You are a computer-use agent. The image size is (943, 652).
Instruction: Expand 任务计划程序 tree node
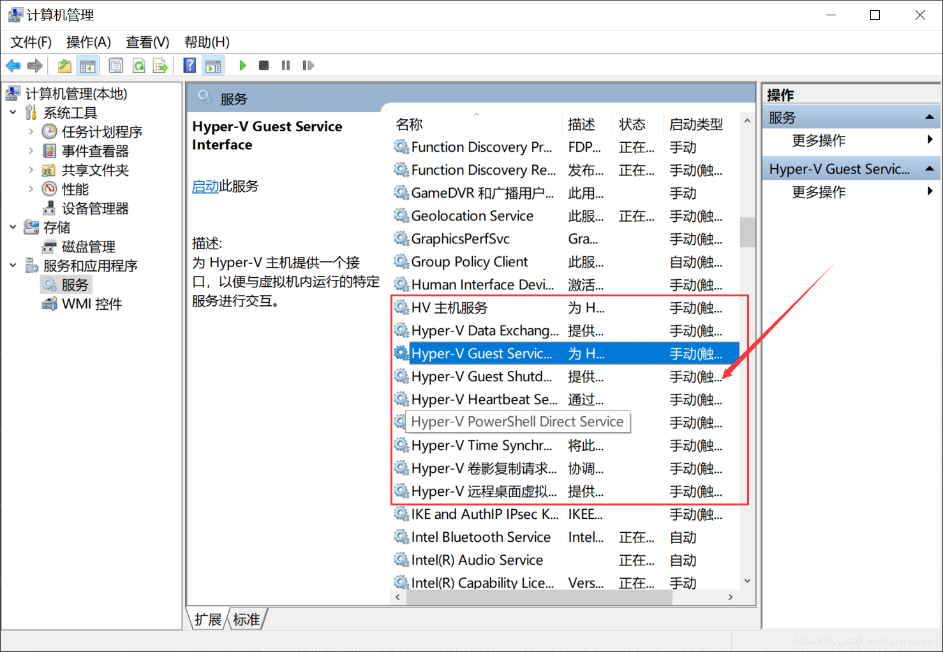tap(31, 132)
